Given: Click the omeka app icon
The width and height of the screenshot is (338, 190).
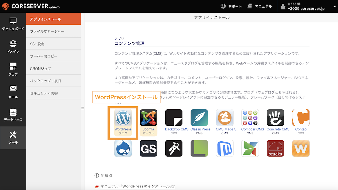Looking at the screenshot, I should (275, 148).
